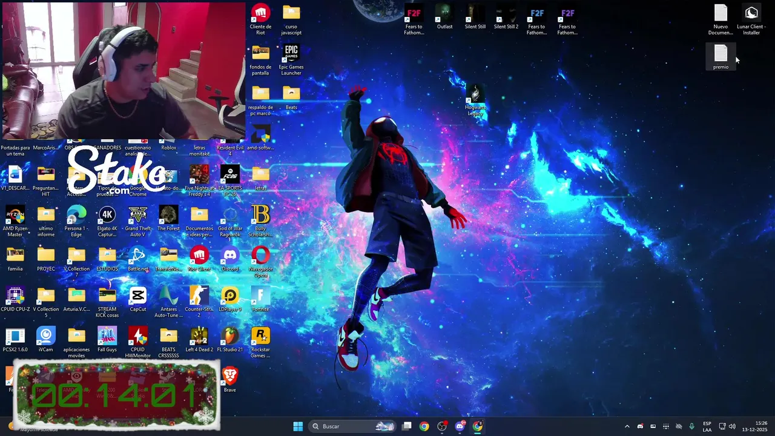Image resolution: width=775 pixels, height=436 pixels.
Task: Select the Nuevo Documento text file
Action: [721, 19]
